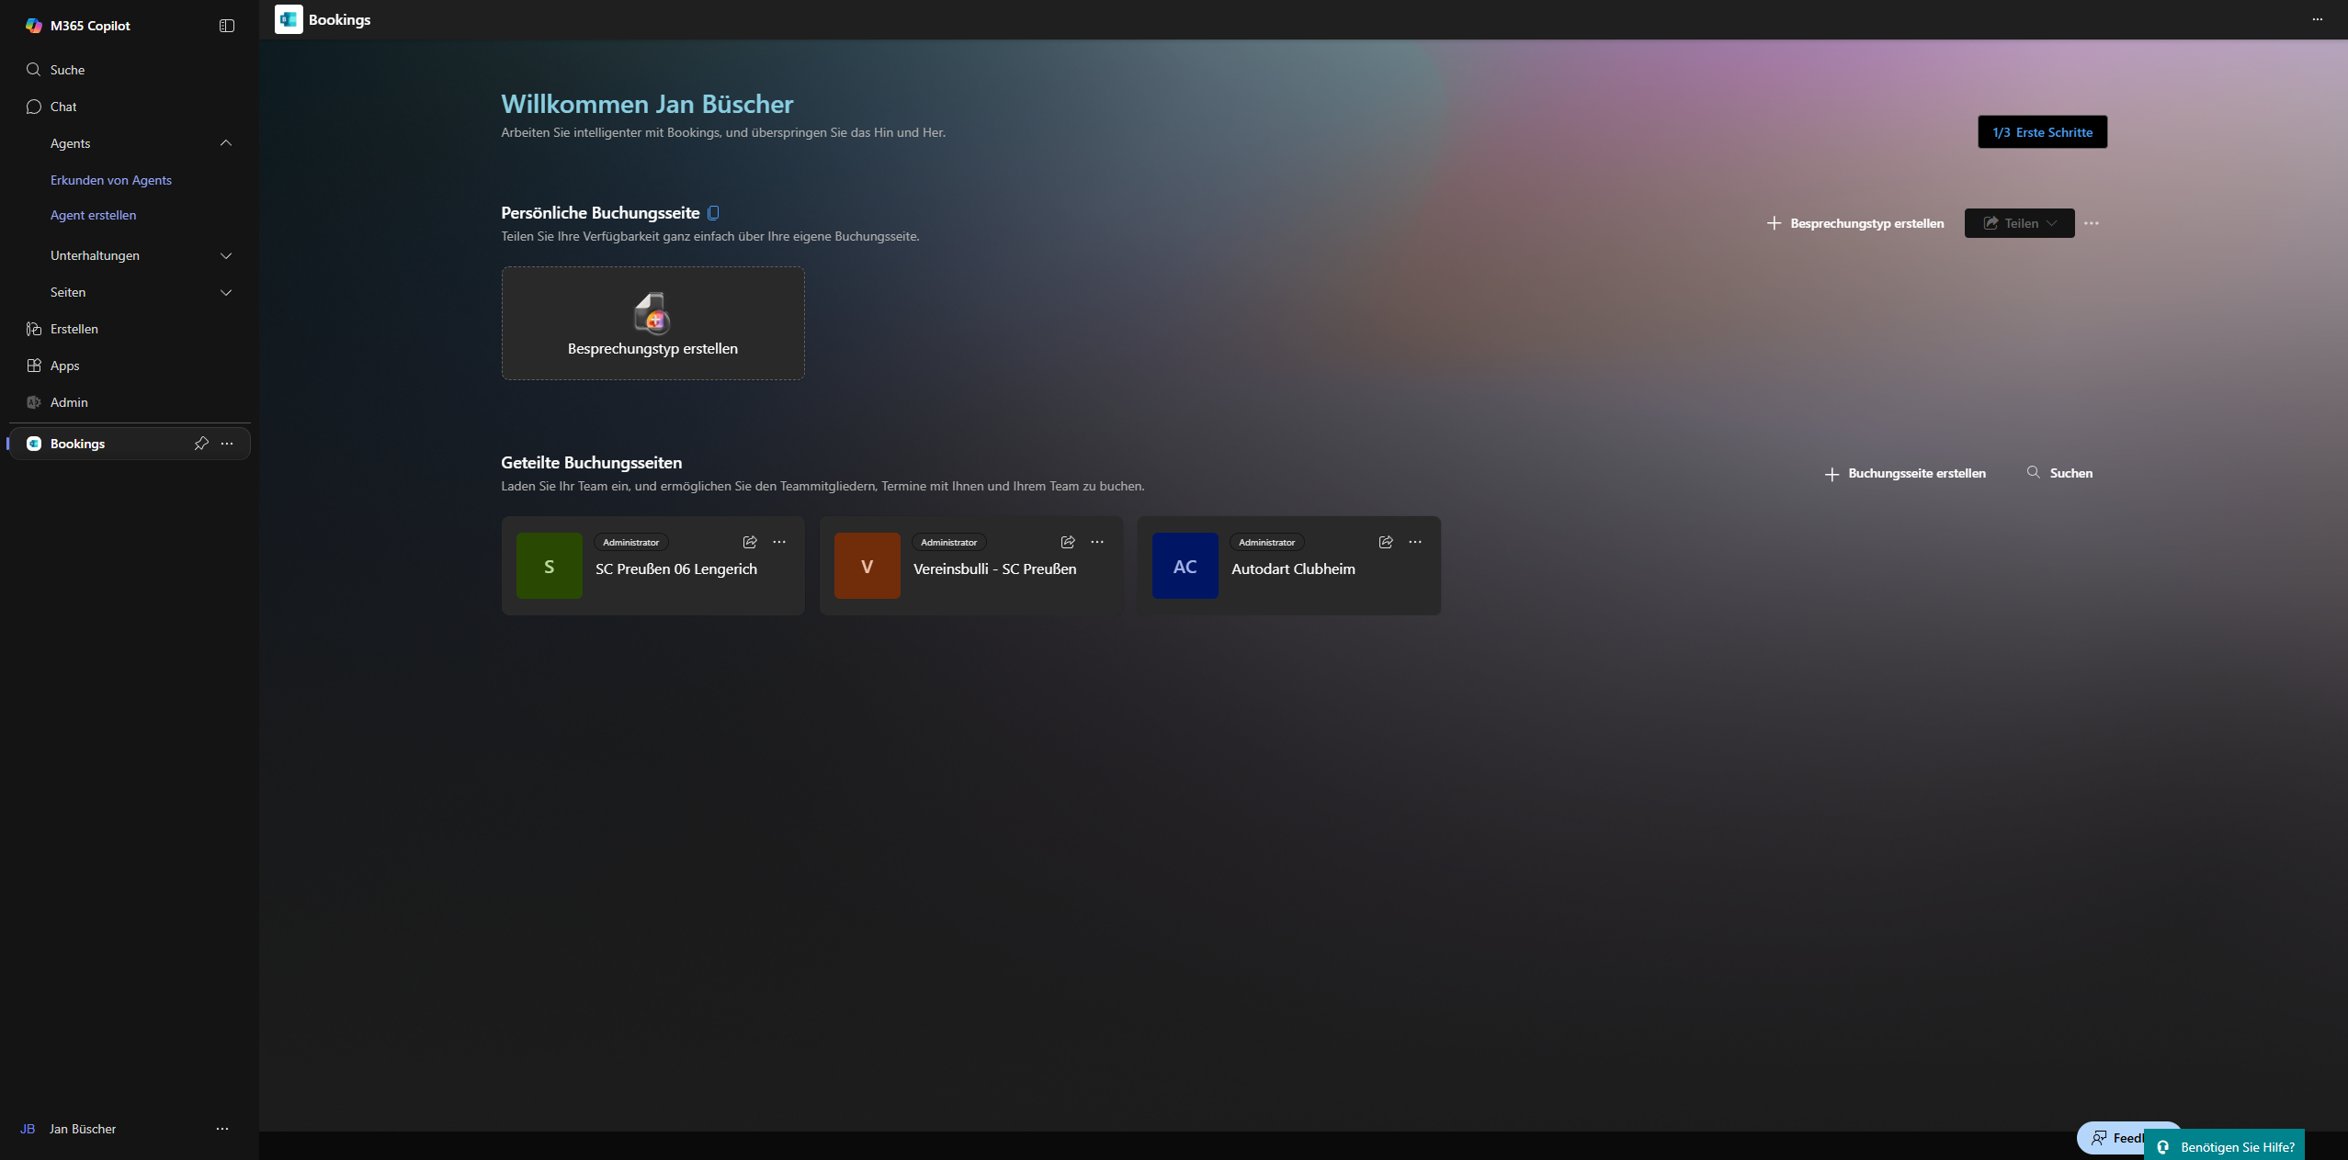Click share icon on Vereinsbulli card
The height and width of the screenshot is (1160, 2348).
[x=1068, y=542]
